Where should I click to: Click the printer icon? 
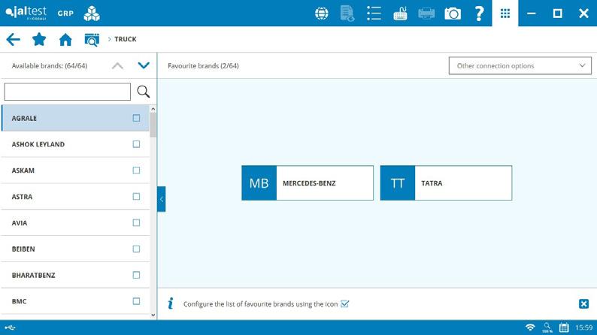click(426, 14)
